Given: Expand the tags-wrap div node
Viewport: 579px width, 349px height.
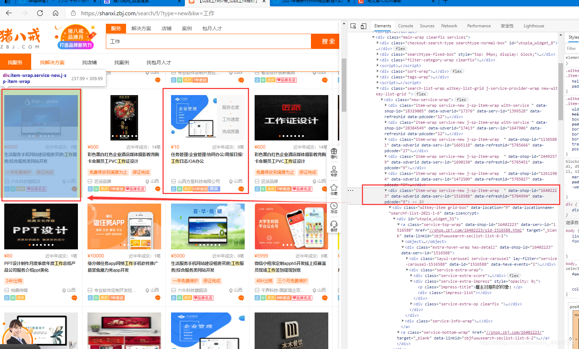Looking at the screenshot, I should pyautogui.click(x=378, y=77).
